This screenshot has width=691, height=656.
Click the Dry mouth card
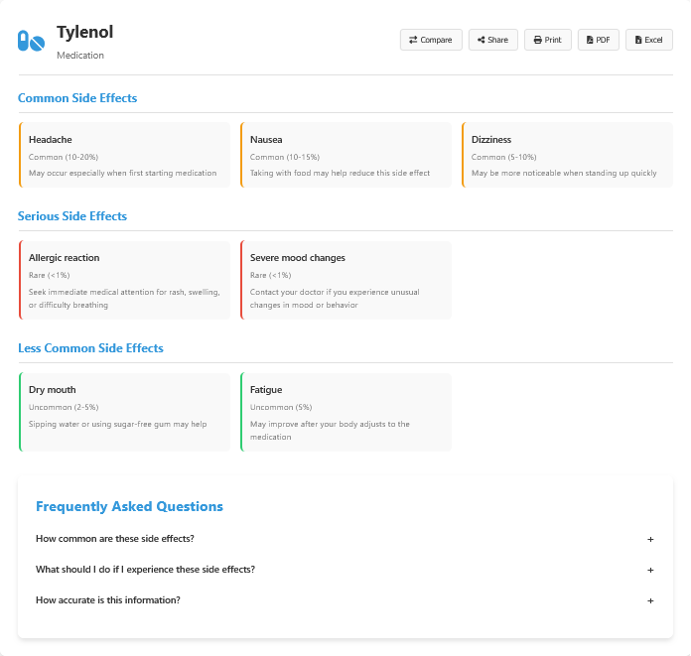(x=124, y=412)
